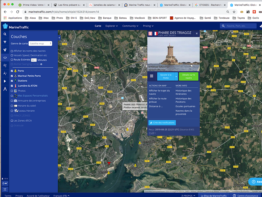This screenshot has width=262, height=197.
Task: Expand the Explorer menu
Action: (x=112, y=26)
